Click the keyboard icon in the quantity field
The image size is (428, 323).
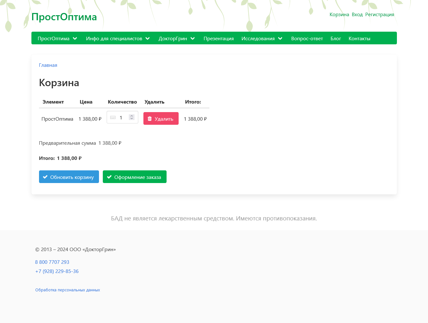113,117
